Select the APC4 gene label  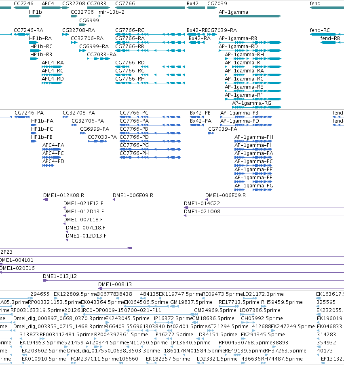48,4
